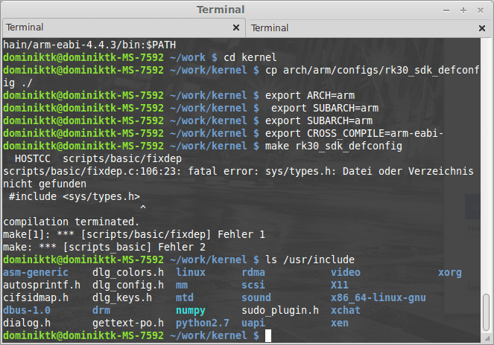Viewport: 494px width, 345px height.
Task: Click 'dlg_colors.h' in the listing
Action: (128, 273)
